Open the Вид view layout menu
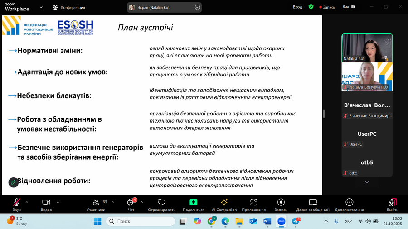The width and height of the screenshot is (408, 229). click(x=348, y=7)
